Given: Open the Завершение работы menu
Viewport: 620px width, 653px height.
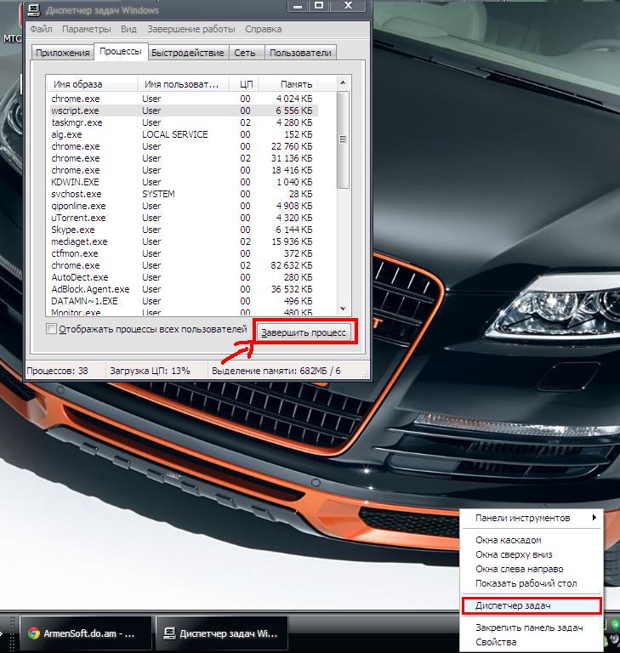Looking at the screenshot, I should coord(191,29).
